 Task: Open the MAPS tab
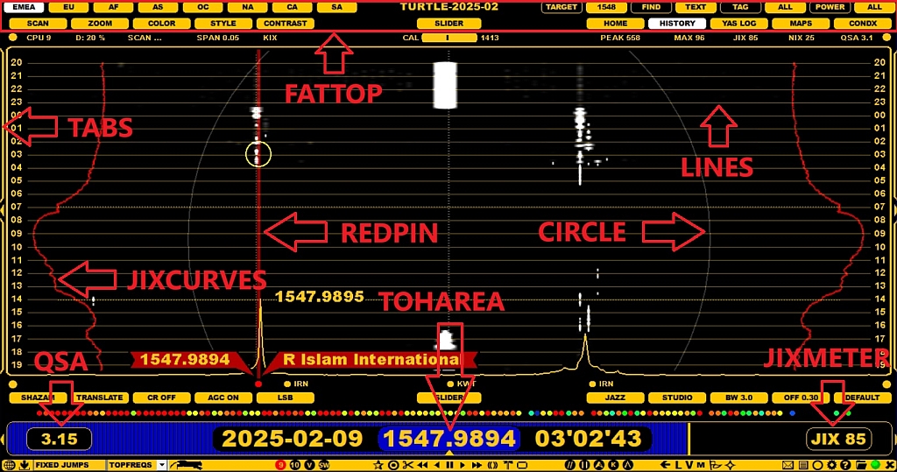pos(801,24)
